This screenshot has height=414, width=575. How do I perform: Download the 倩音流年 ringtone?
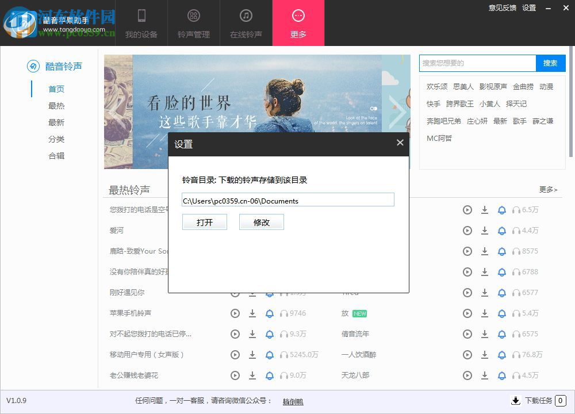(x=485, y=334)
